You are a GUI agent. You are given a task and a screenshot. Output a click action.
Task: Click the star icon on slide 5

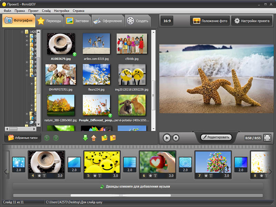(x=95, y=176)
